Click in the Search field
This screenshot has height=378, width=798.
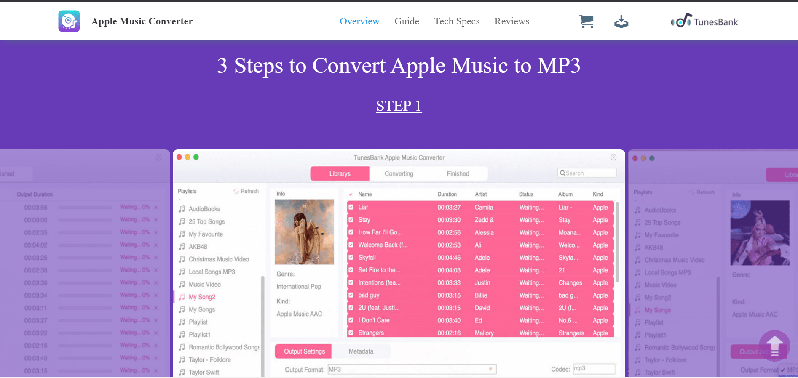coord(587,173)
